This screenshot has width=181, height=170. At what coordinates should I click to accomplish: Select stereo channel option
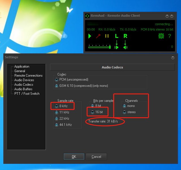129,112
